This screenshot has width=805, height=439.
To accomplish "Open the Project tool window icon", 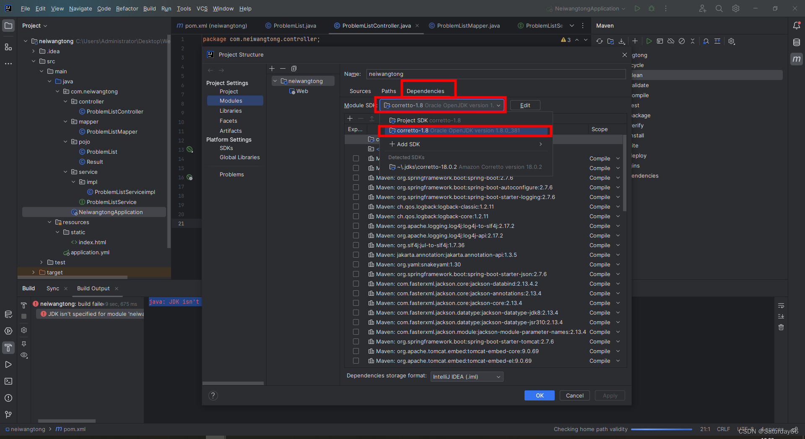I will click(8, 26).
